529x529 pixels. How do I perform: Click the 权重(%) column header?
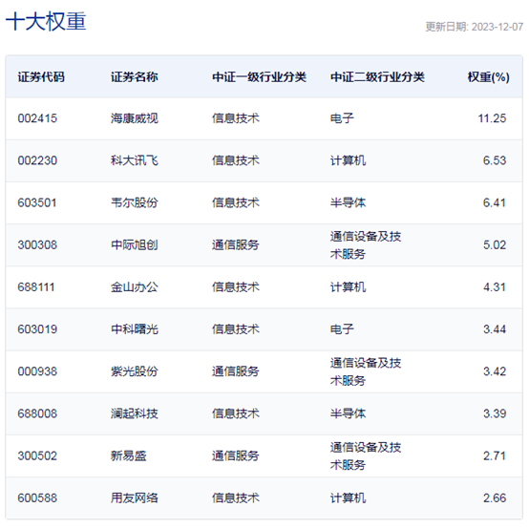coord(488,77)
